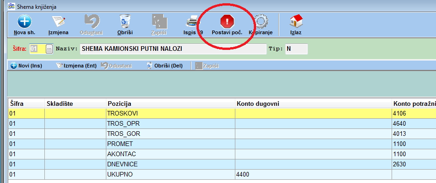This screenshot has height=183, width=436.
Task: Open the Šifra lookup ellipsis button
Action: point(49,49)
